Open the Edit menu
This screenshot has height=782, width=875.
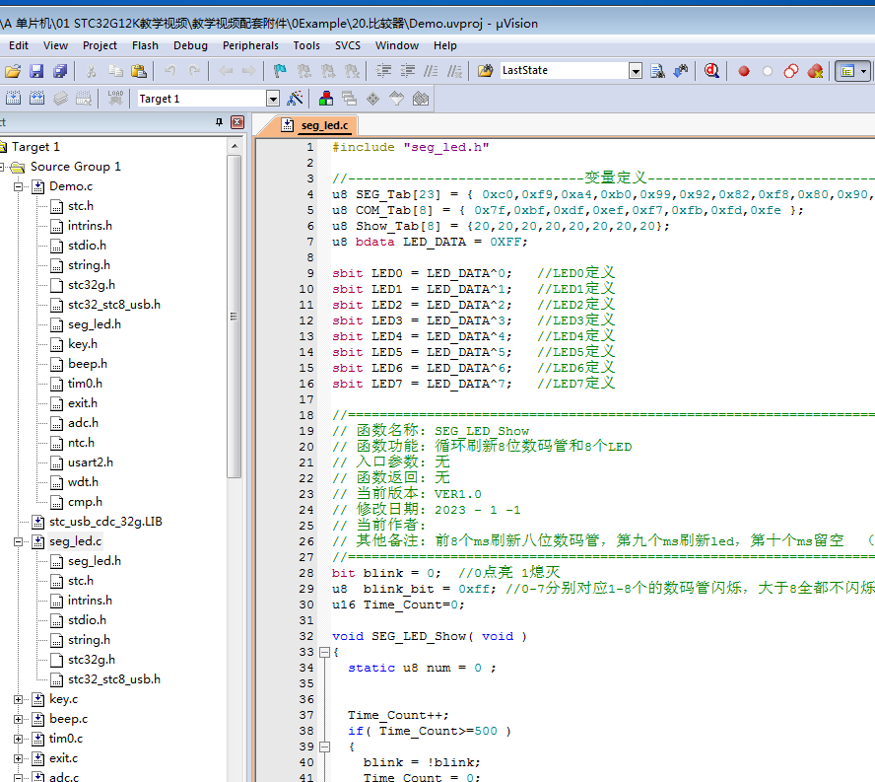[19, 45]
